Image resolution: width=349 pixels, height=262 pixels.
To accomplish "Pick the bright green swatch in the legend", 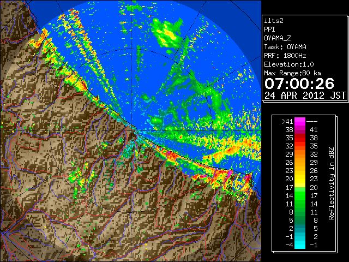I will click(x=300, y=195).
